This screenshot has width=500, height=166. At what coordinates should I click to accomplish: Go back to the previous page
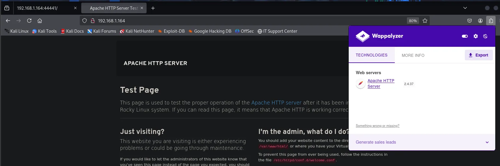8,21
